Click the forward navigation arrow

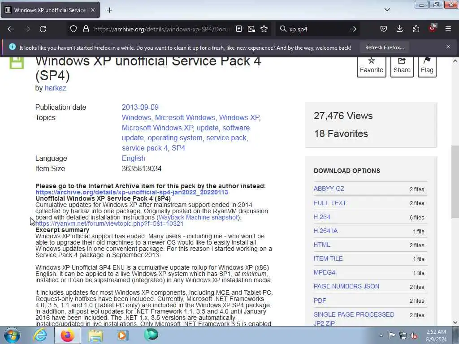[27, 29]
